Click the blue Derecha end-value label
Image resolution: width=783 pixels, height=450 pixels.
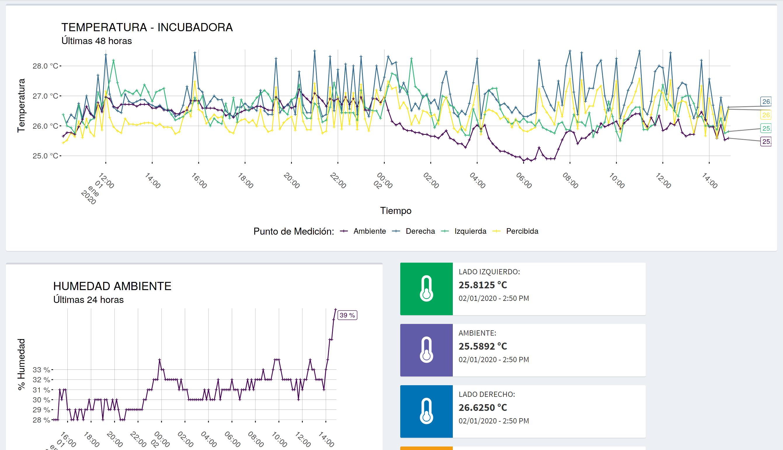[x=766, y=101]
